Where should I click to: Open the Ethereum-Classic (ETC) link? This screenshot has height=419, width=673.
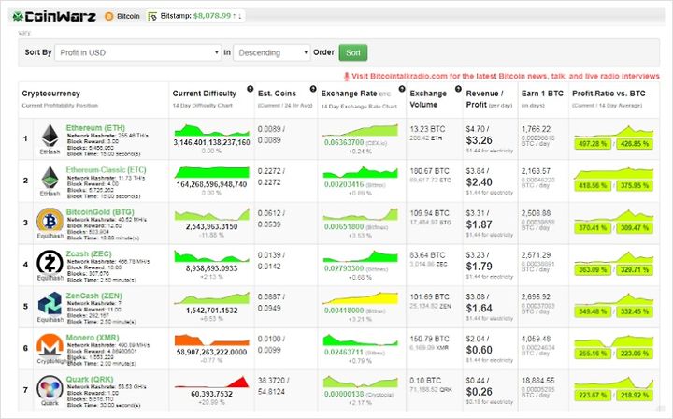(106, 170)
